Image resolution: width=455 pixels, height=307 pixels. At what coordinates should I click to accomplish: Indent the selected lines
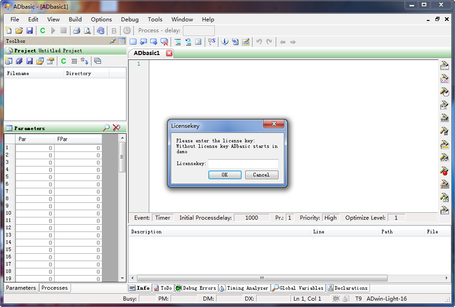(x=178, y=42)
